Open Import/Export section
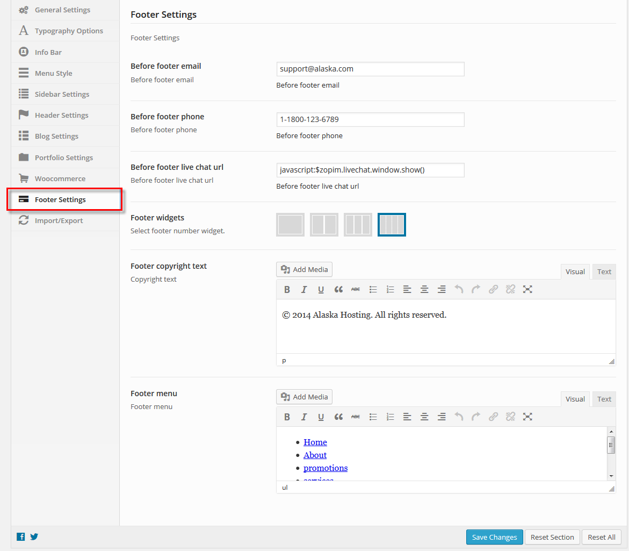Image resolution: width=629 pixels, height=551 pixels. click(65, 221)
